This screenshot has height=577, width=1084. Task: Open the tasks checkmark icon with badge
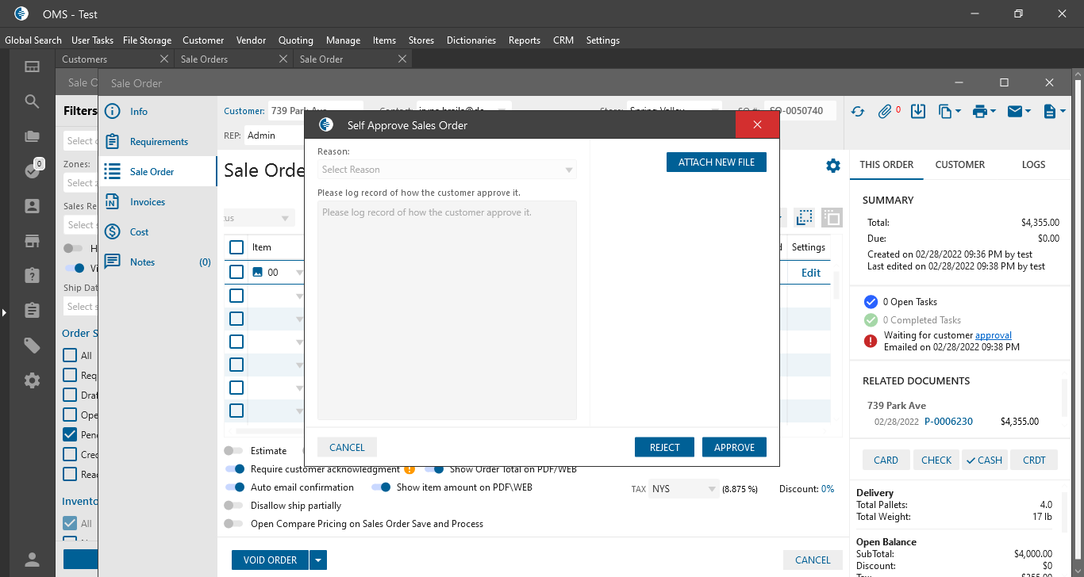(33, 170)
